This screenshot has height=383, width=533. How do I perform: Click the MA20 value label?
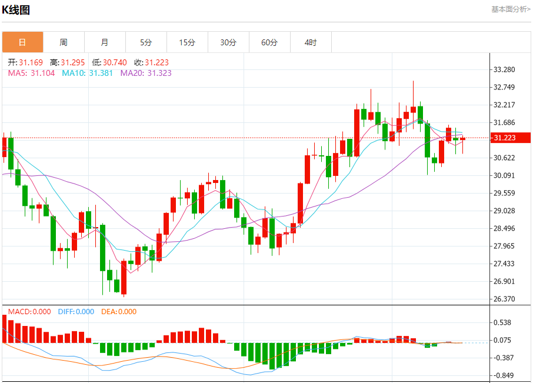[x=146, y=73]
